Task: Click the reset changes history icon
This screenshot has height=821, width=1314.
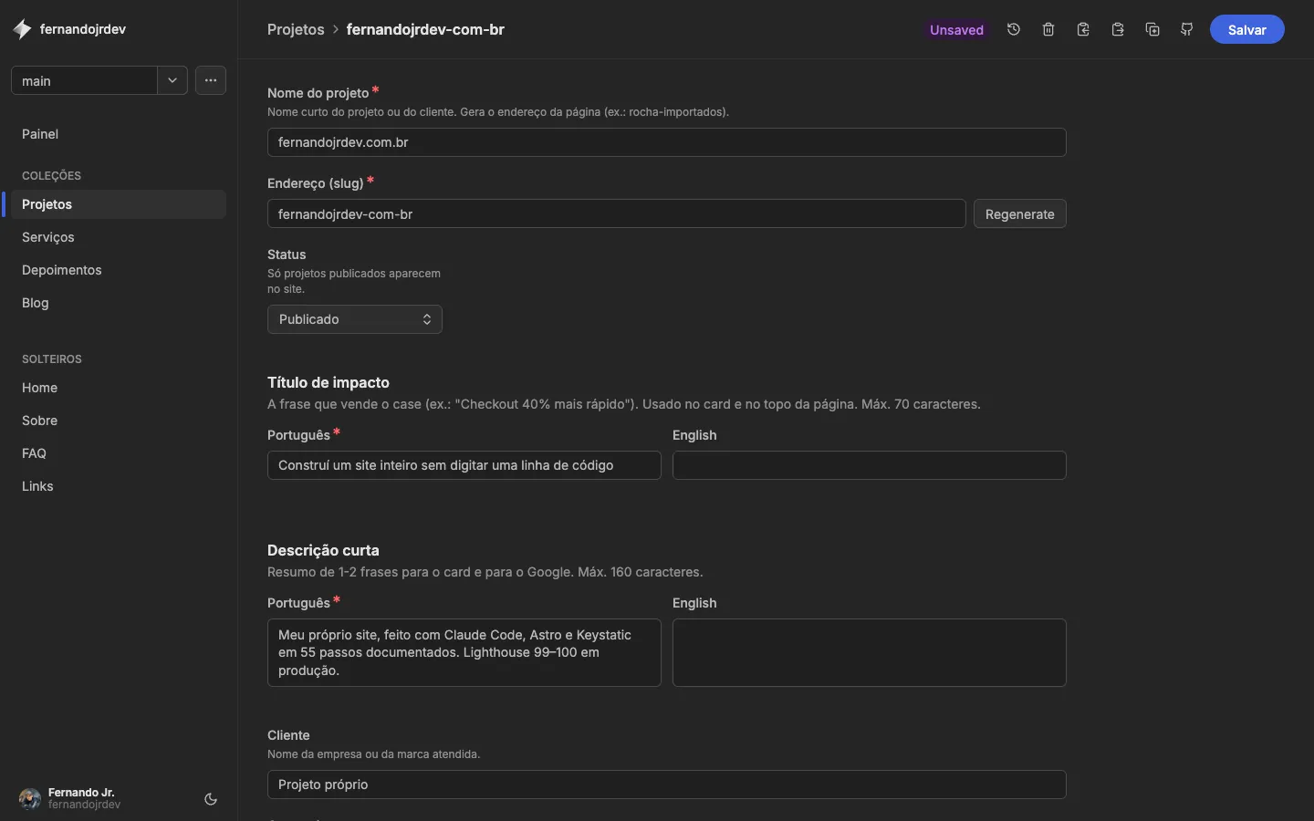Action: coord(1014,29)
